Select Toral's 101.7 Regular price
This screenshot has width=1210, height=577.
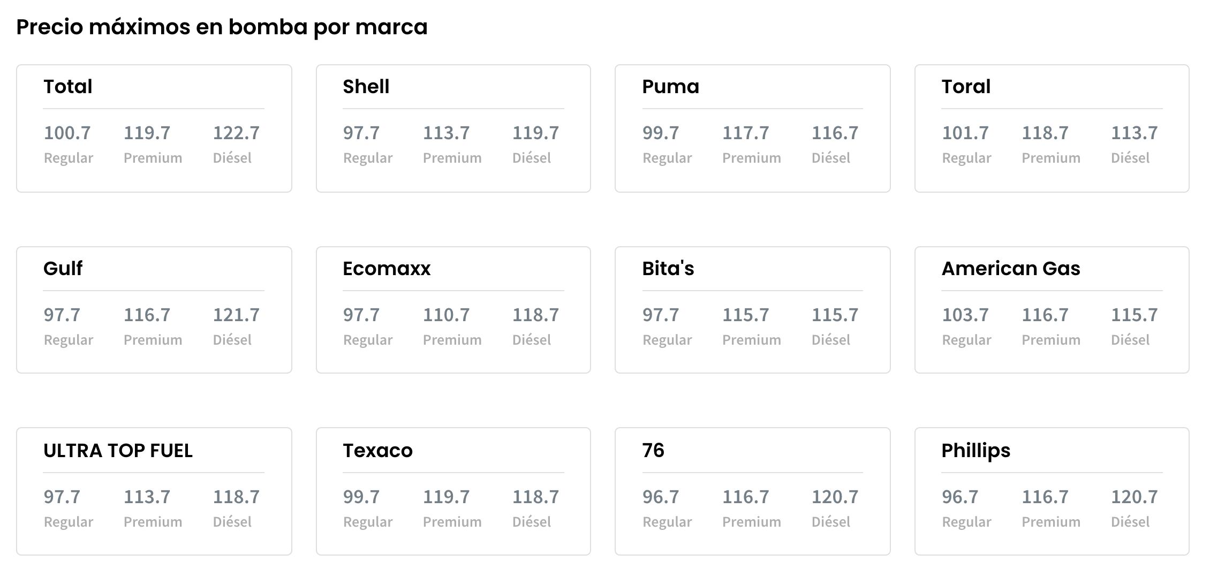coord(965,133)
